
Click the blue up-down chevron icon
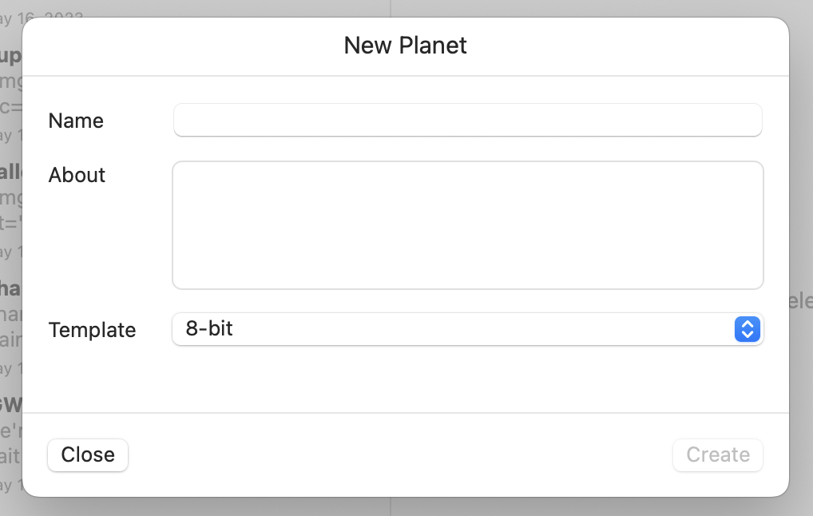[x=746, y=329]
